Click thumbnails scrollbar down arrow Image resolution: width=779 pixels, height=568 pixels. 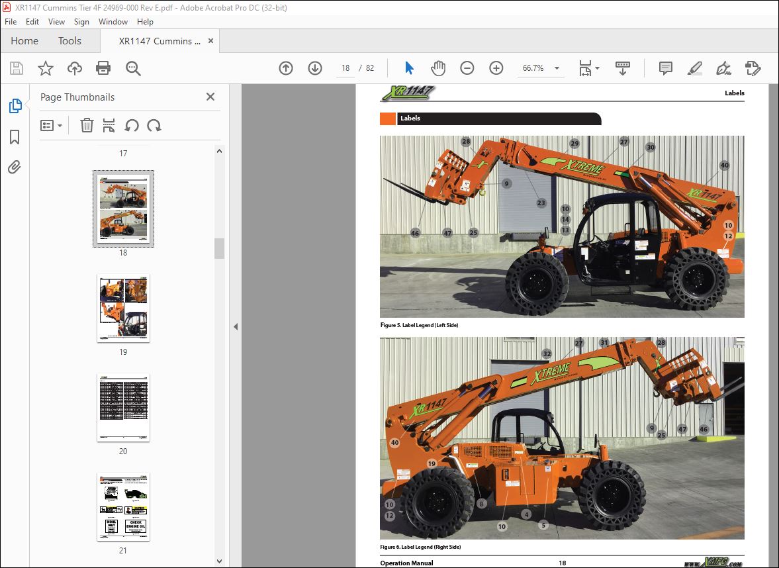220,561
